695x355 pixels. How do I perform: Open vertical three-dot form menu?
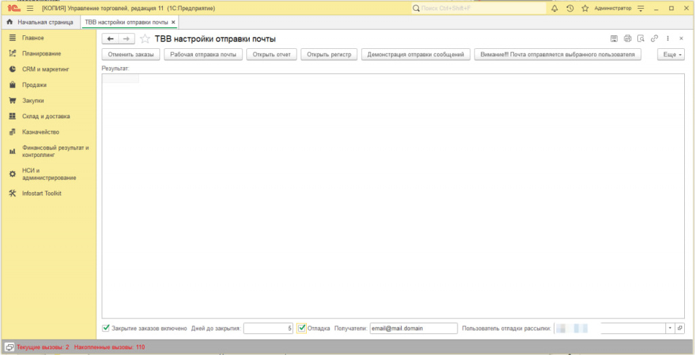click(x=668, y=39)
